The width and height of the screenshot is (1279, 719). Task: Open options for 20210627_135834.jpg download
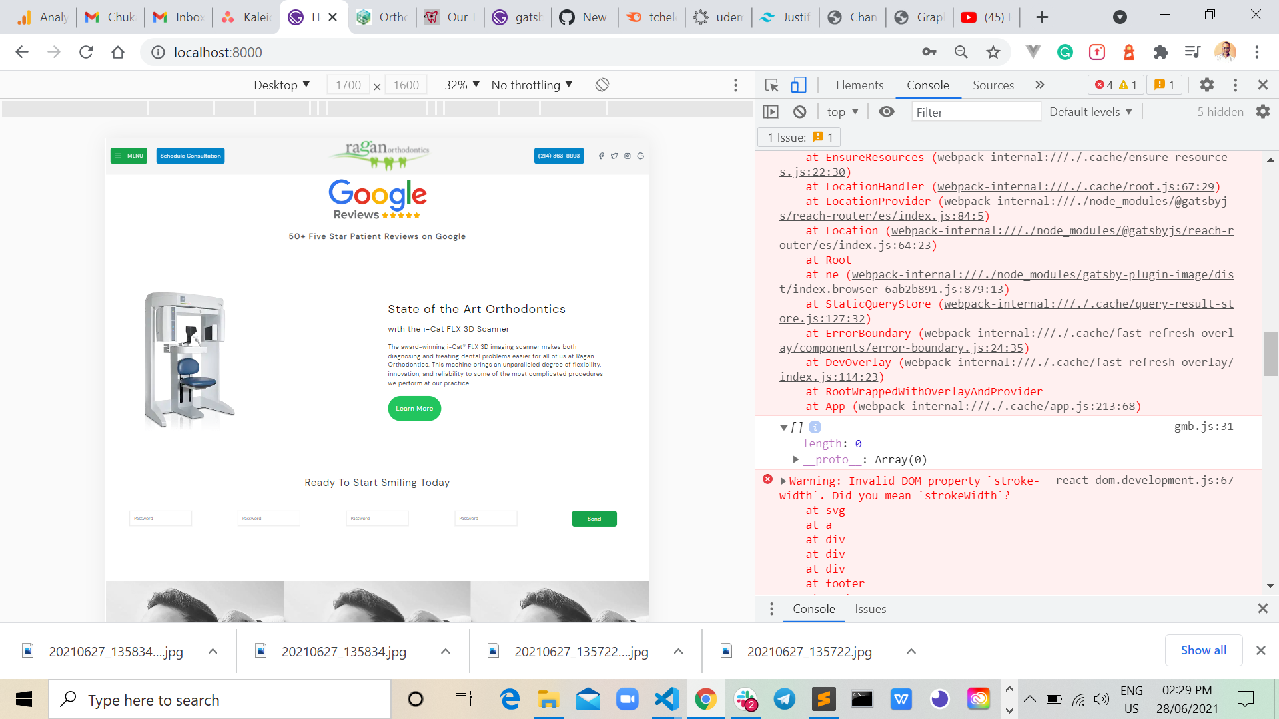(x=446, y=652)
